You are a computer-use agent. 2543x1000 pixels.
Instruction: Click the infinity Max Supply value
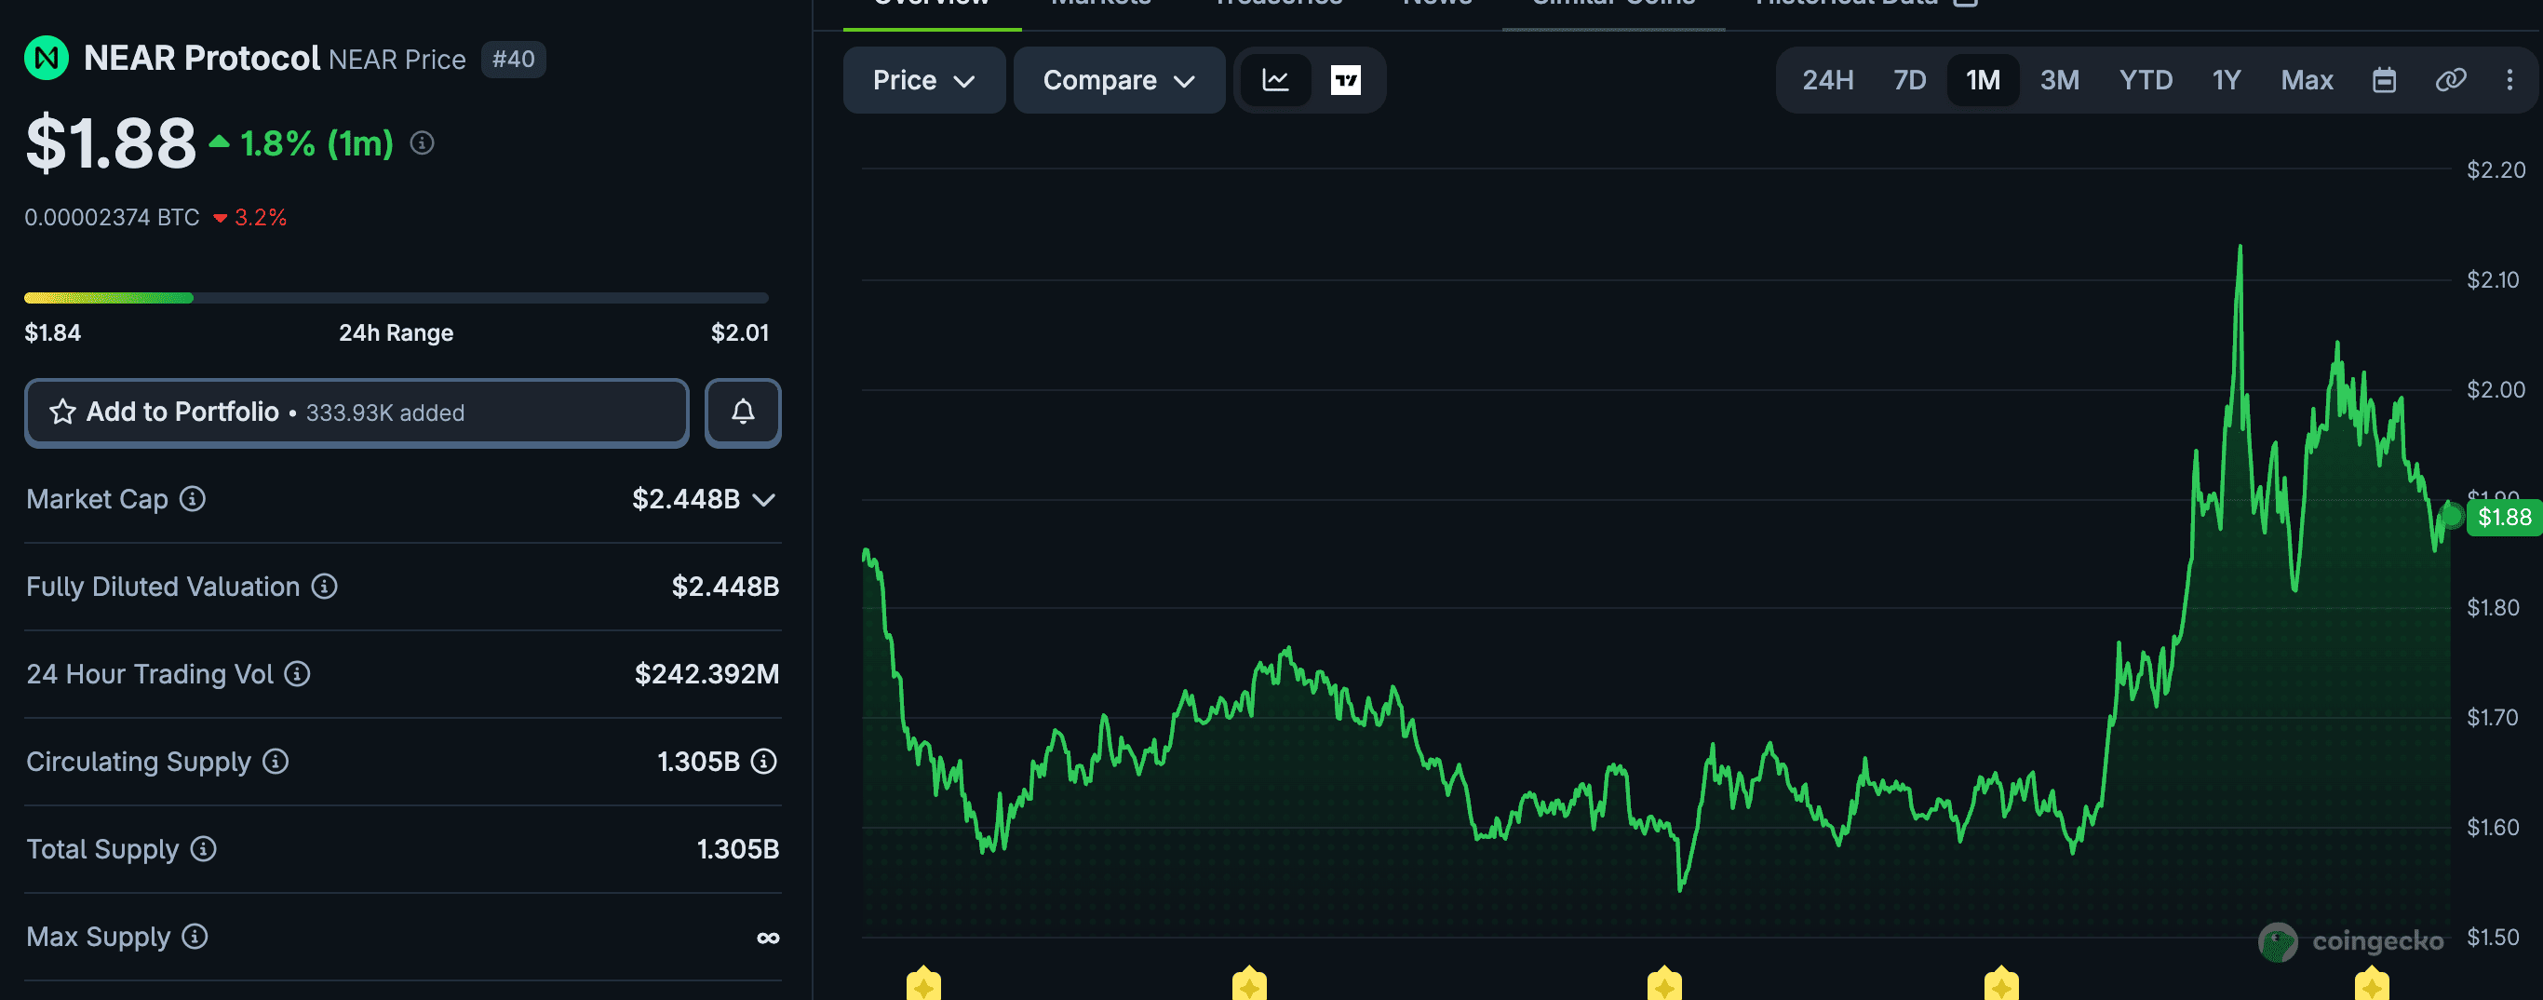tap(768, 938)
